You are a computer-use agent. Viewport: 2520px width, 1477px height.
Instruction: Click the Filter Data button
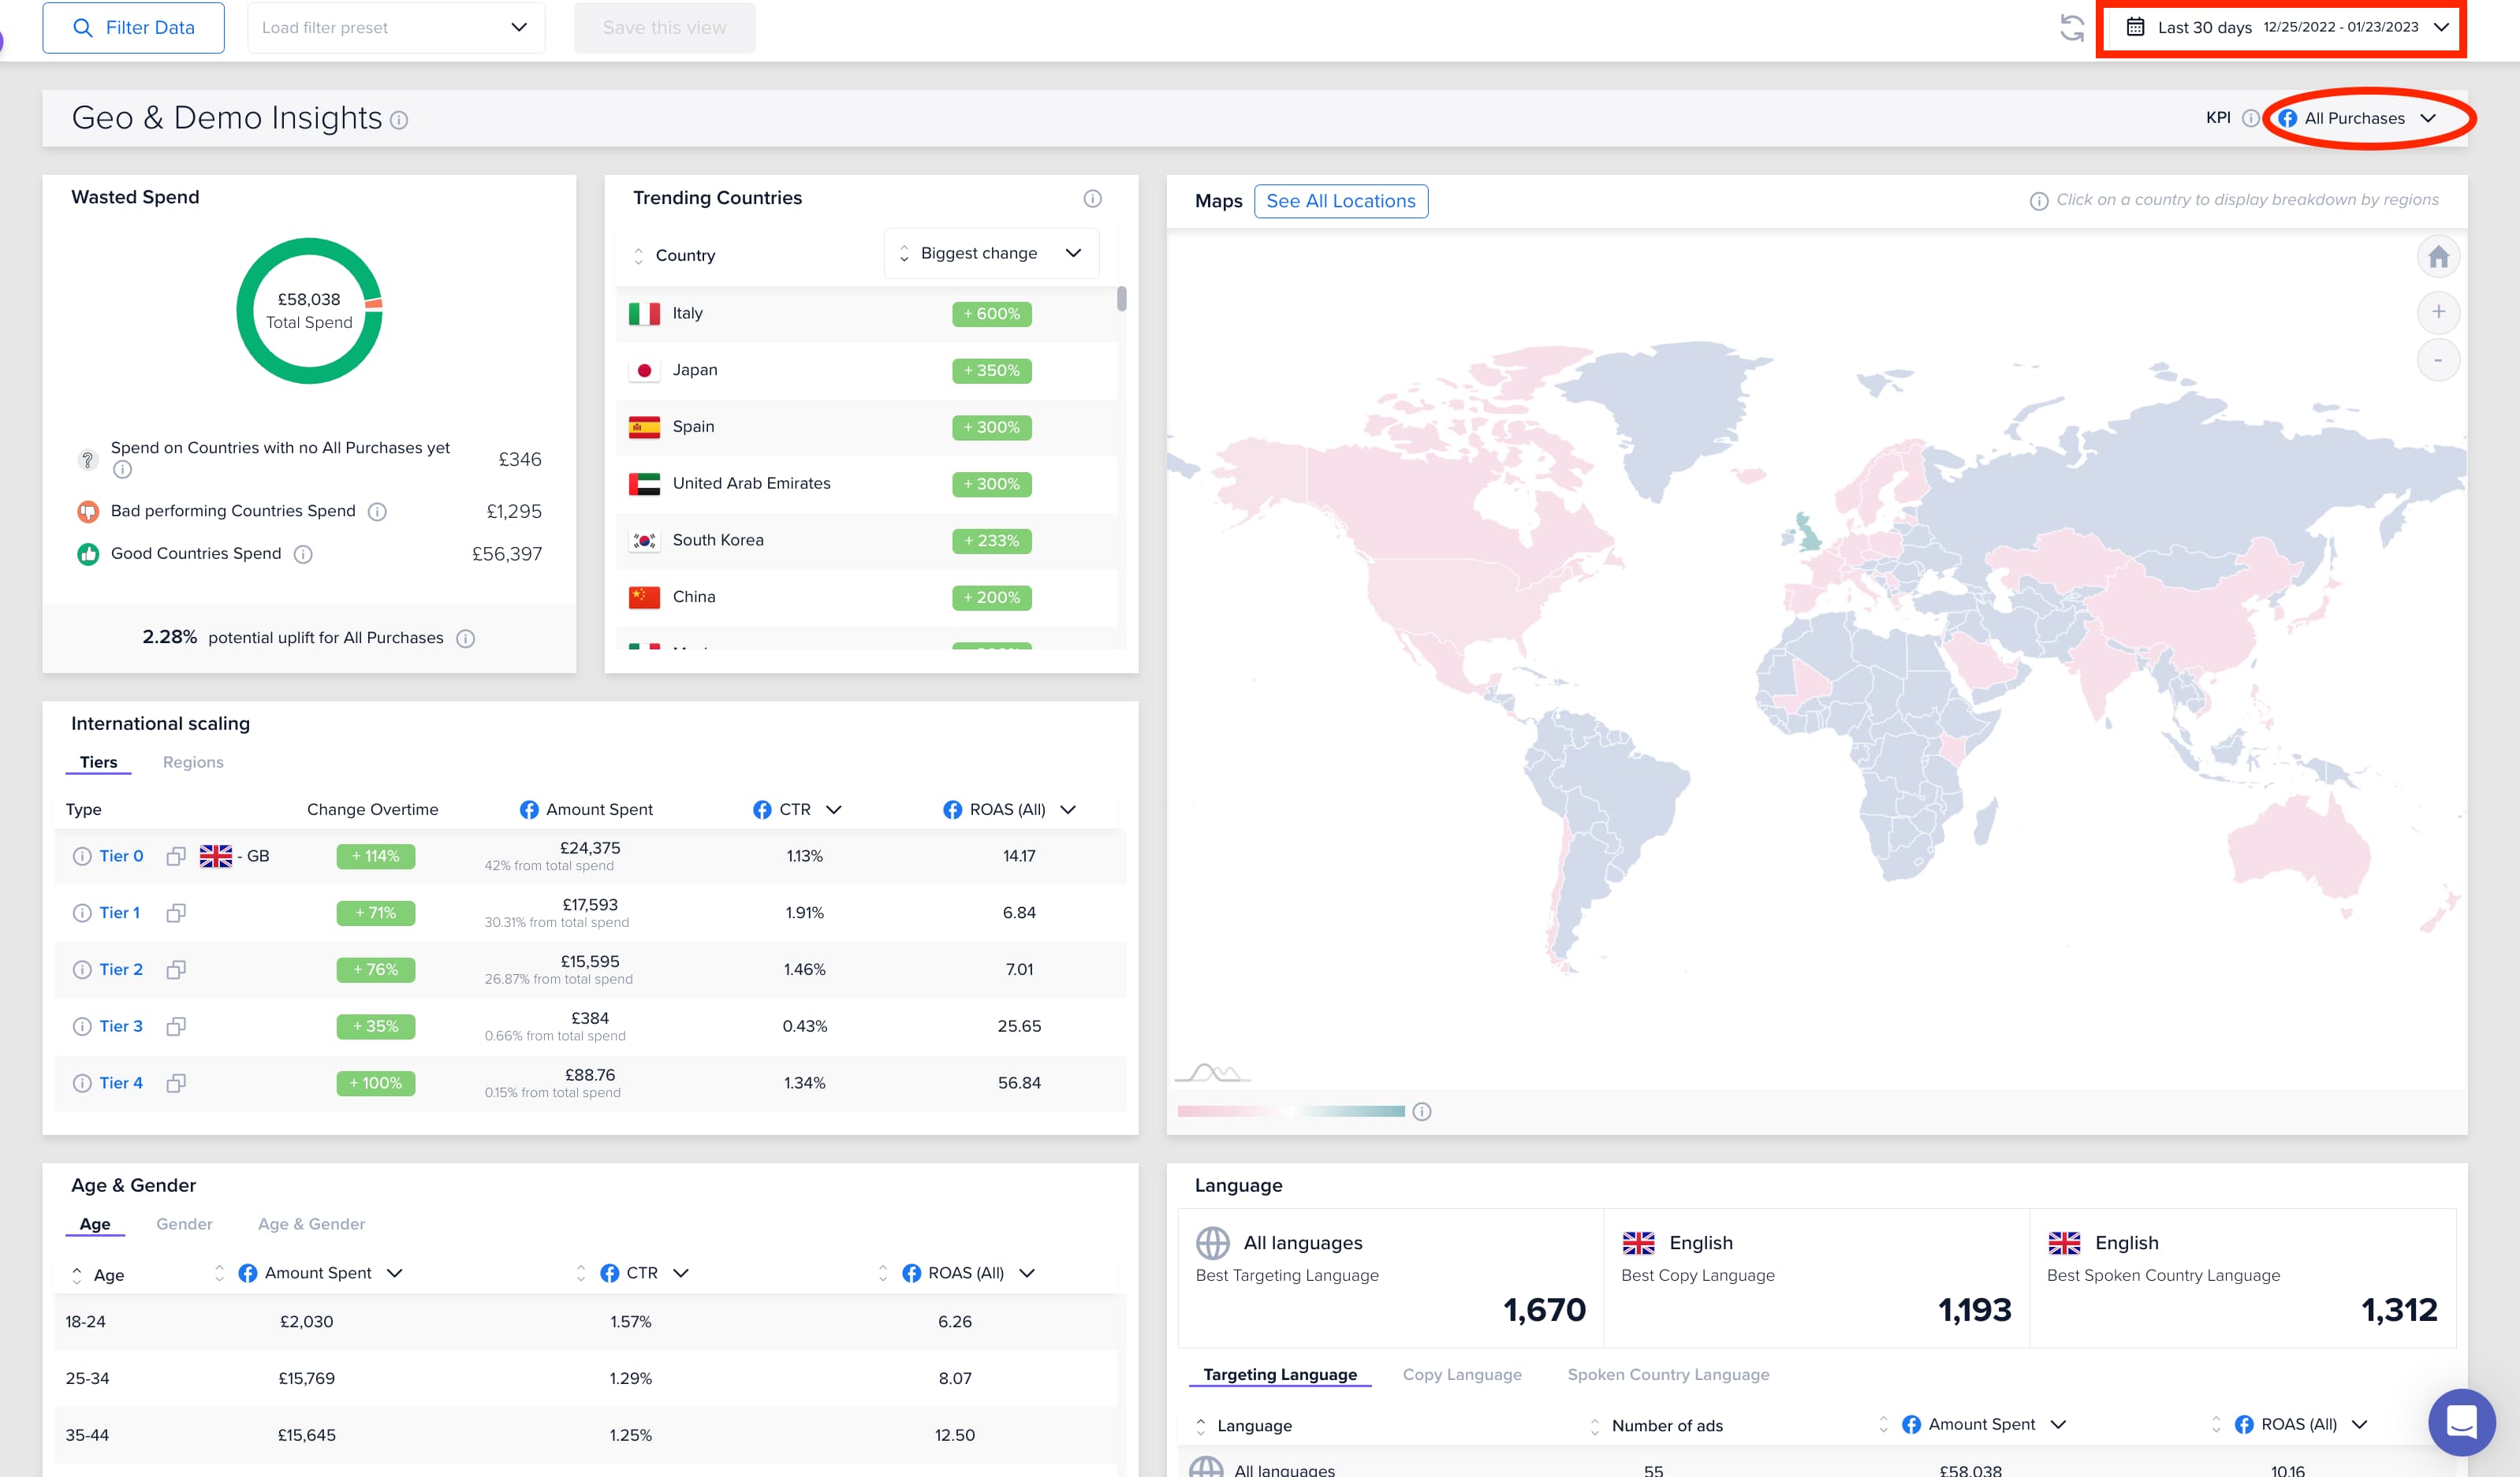(133, 28)
